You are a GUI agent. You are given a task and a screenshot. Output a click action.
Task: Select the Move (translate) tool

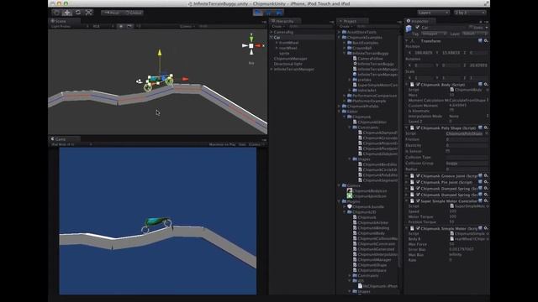pos(67,13)
